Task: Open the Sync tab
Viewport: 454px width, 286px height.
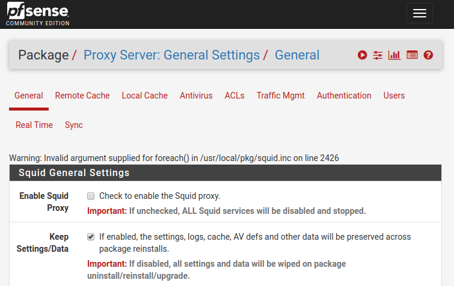Action: (x=74, y=125)
